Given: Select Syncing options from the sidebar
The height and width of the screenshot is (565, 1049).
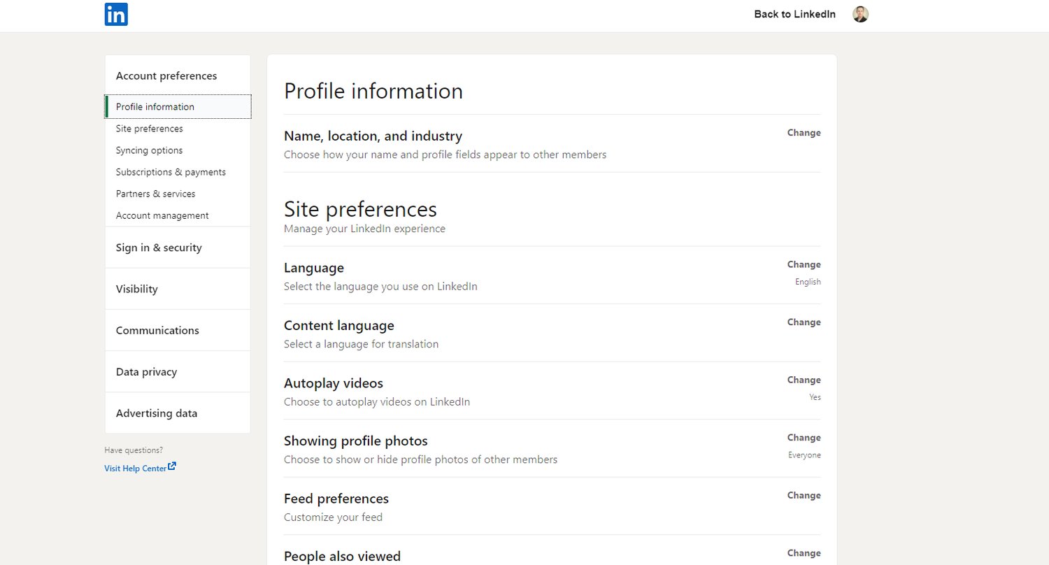Looking at the screenshot, I should pos(149,150).
